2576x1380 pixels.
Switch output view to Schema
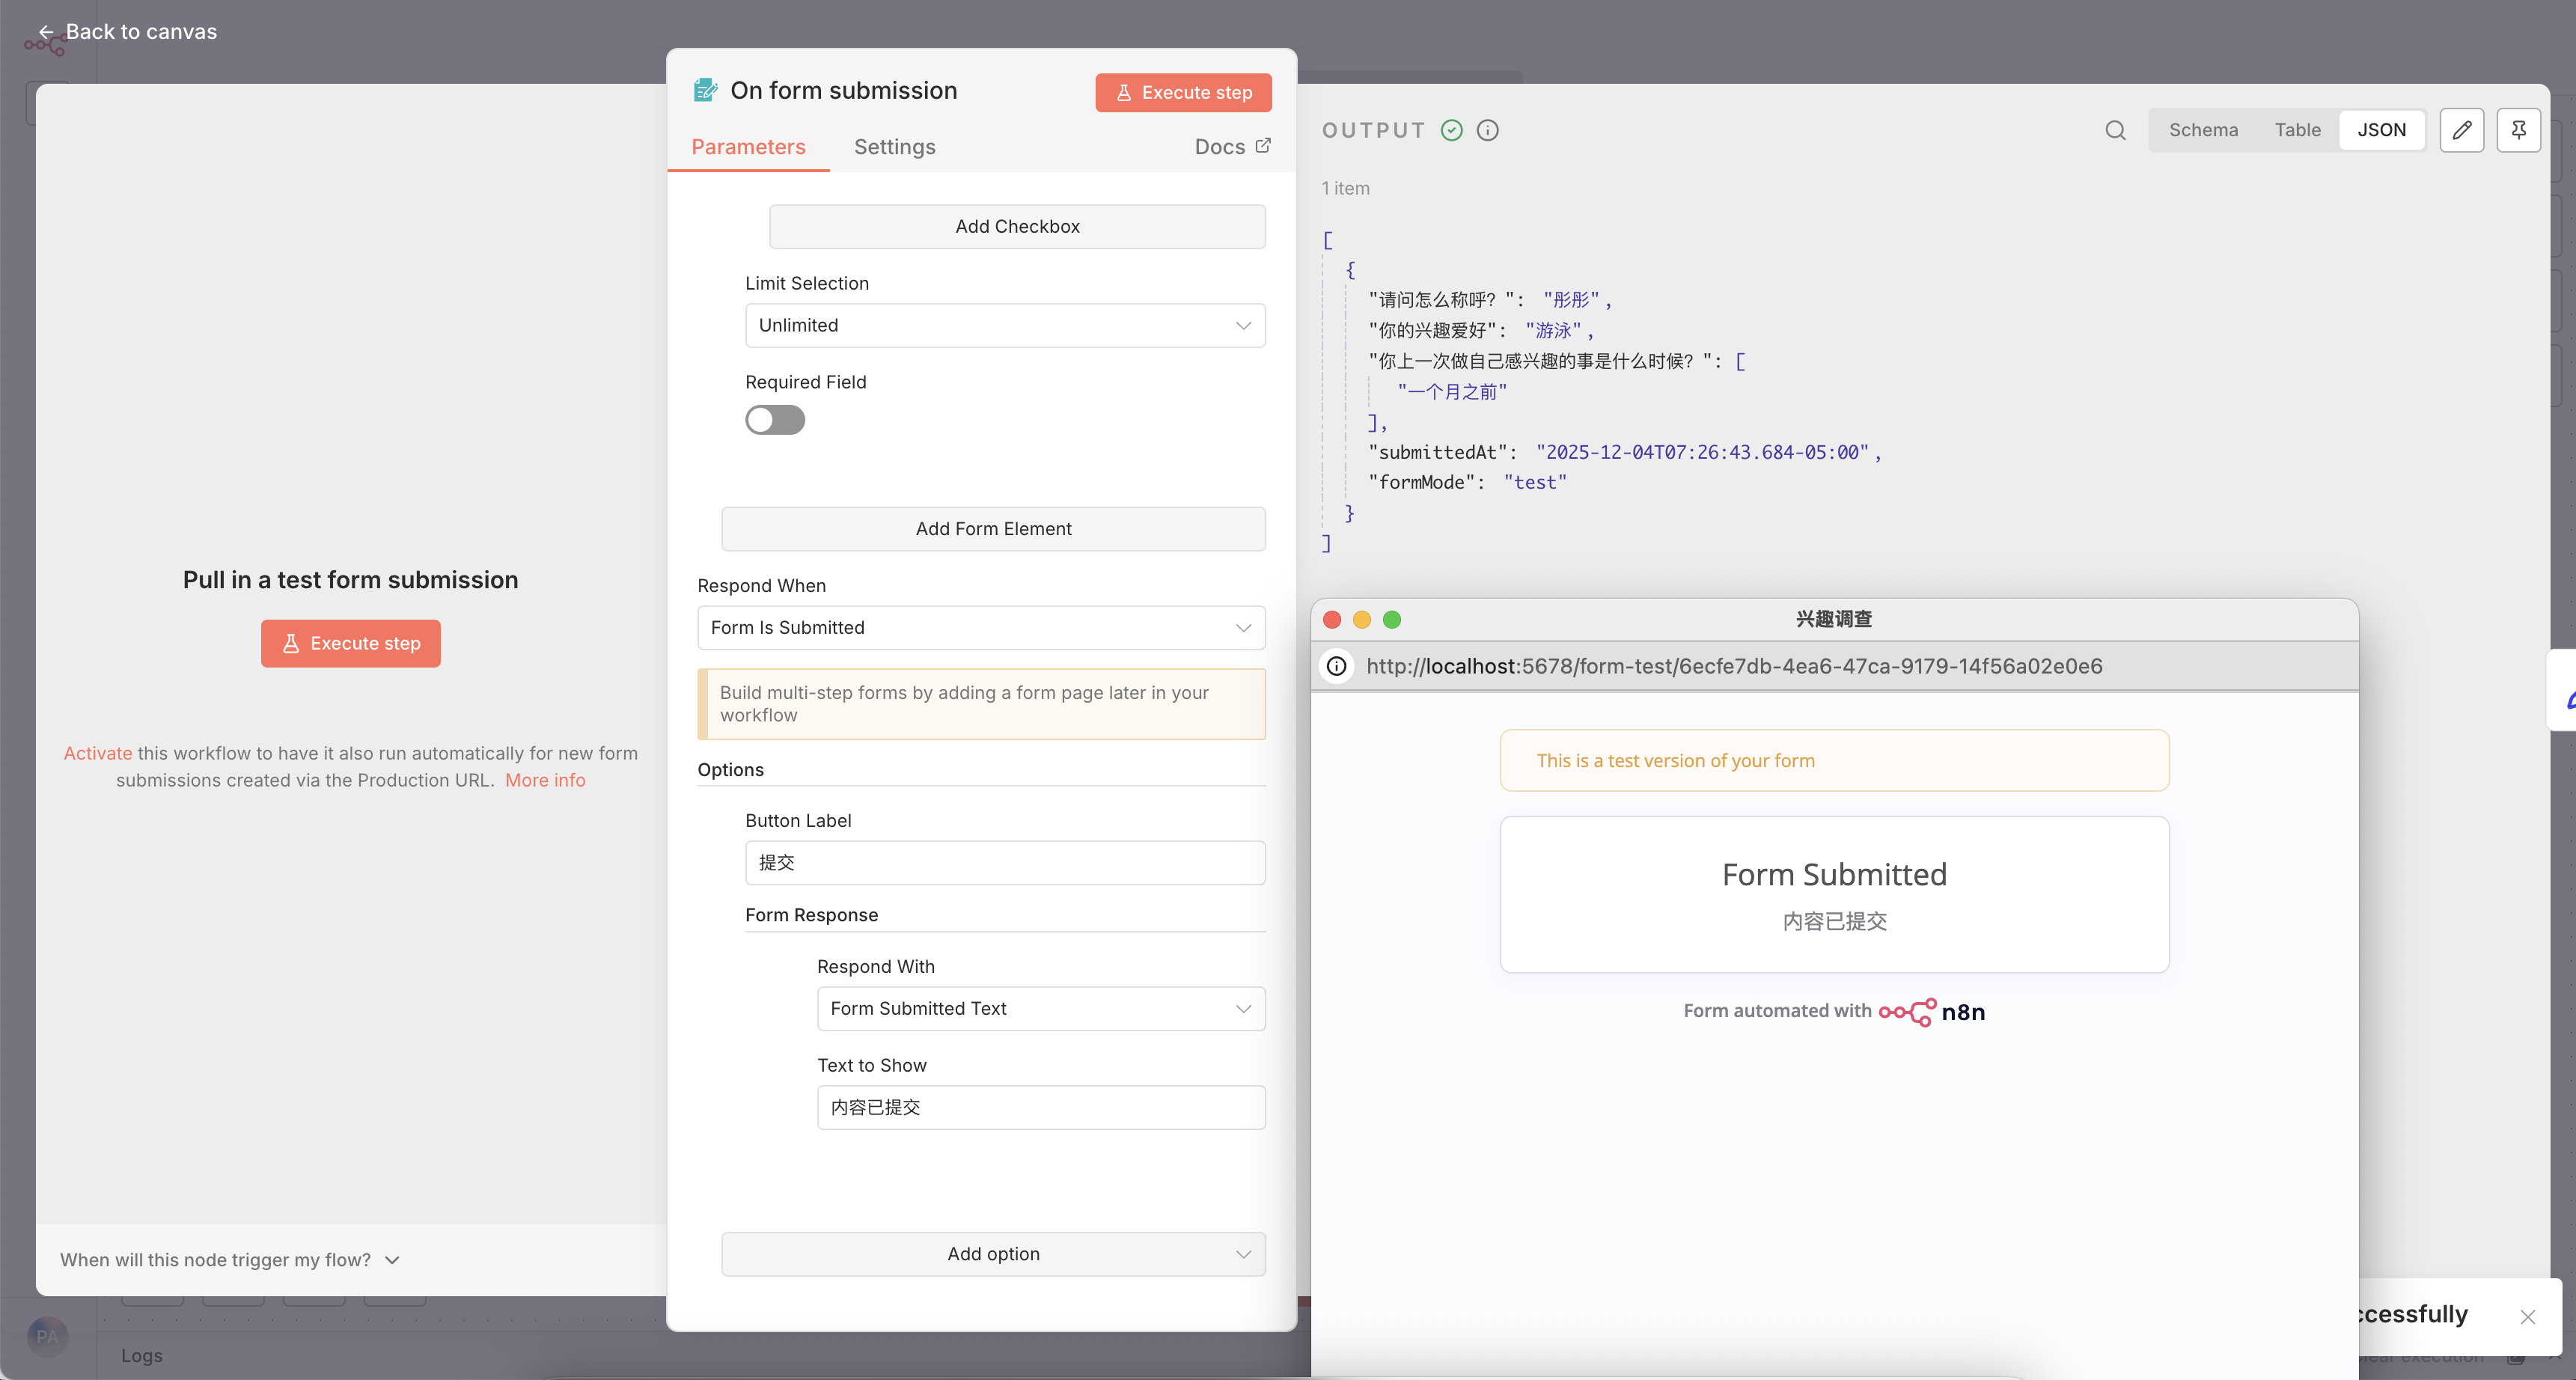pos(2203,131)
